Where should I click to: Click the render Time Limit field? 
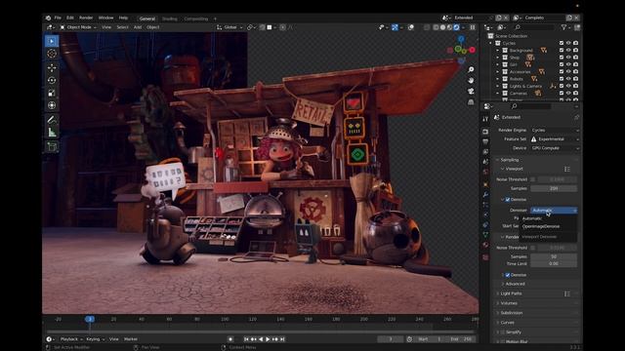point(554,263)
